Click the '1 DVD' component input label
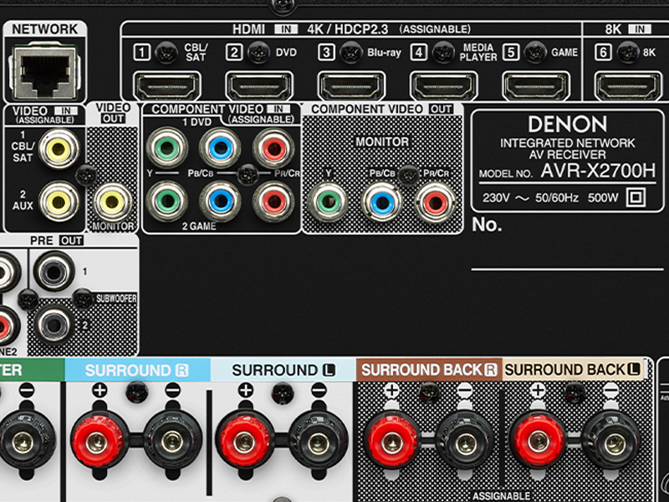Viewport: 669px width, 502px height. [197, 122]
